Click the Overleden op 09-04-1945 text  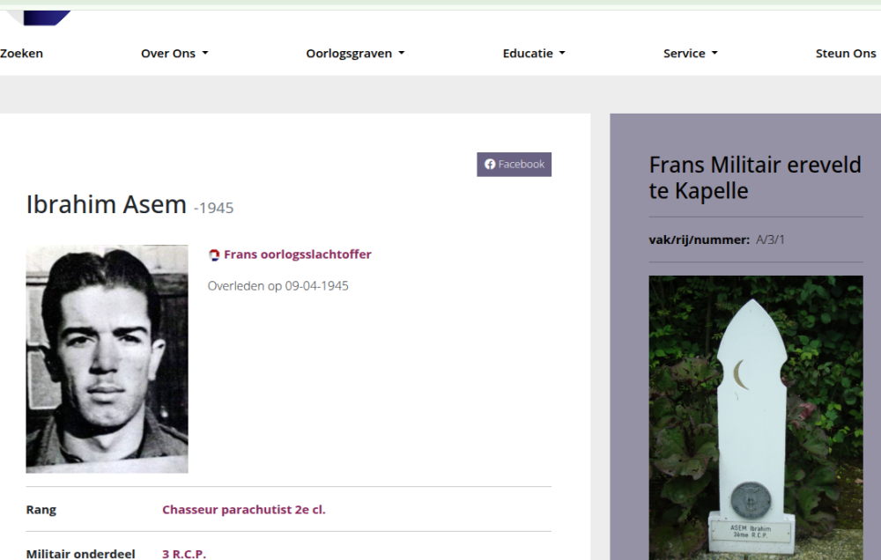click(x=278, y=286)
